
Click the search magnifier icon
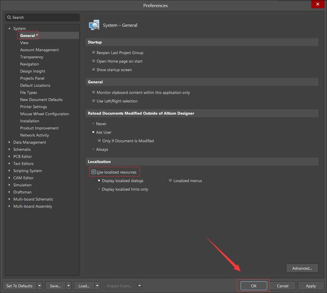(x=9, y=17)
